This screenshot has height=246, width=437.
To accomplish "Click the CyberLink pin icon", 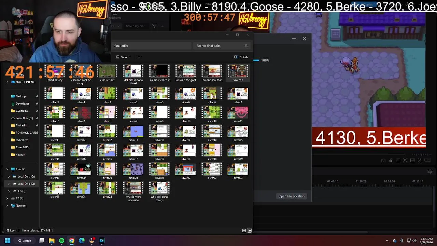I will [37, 111].
